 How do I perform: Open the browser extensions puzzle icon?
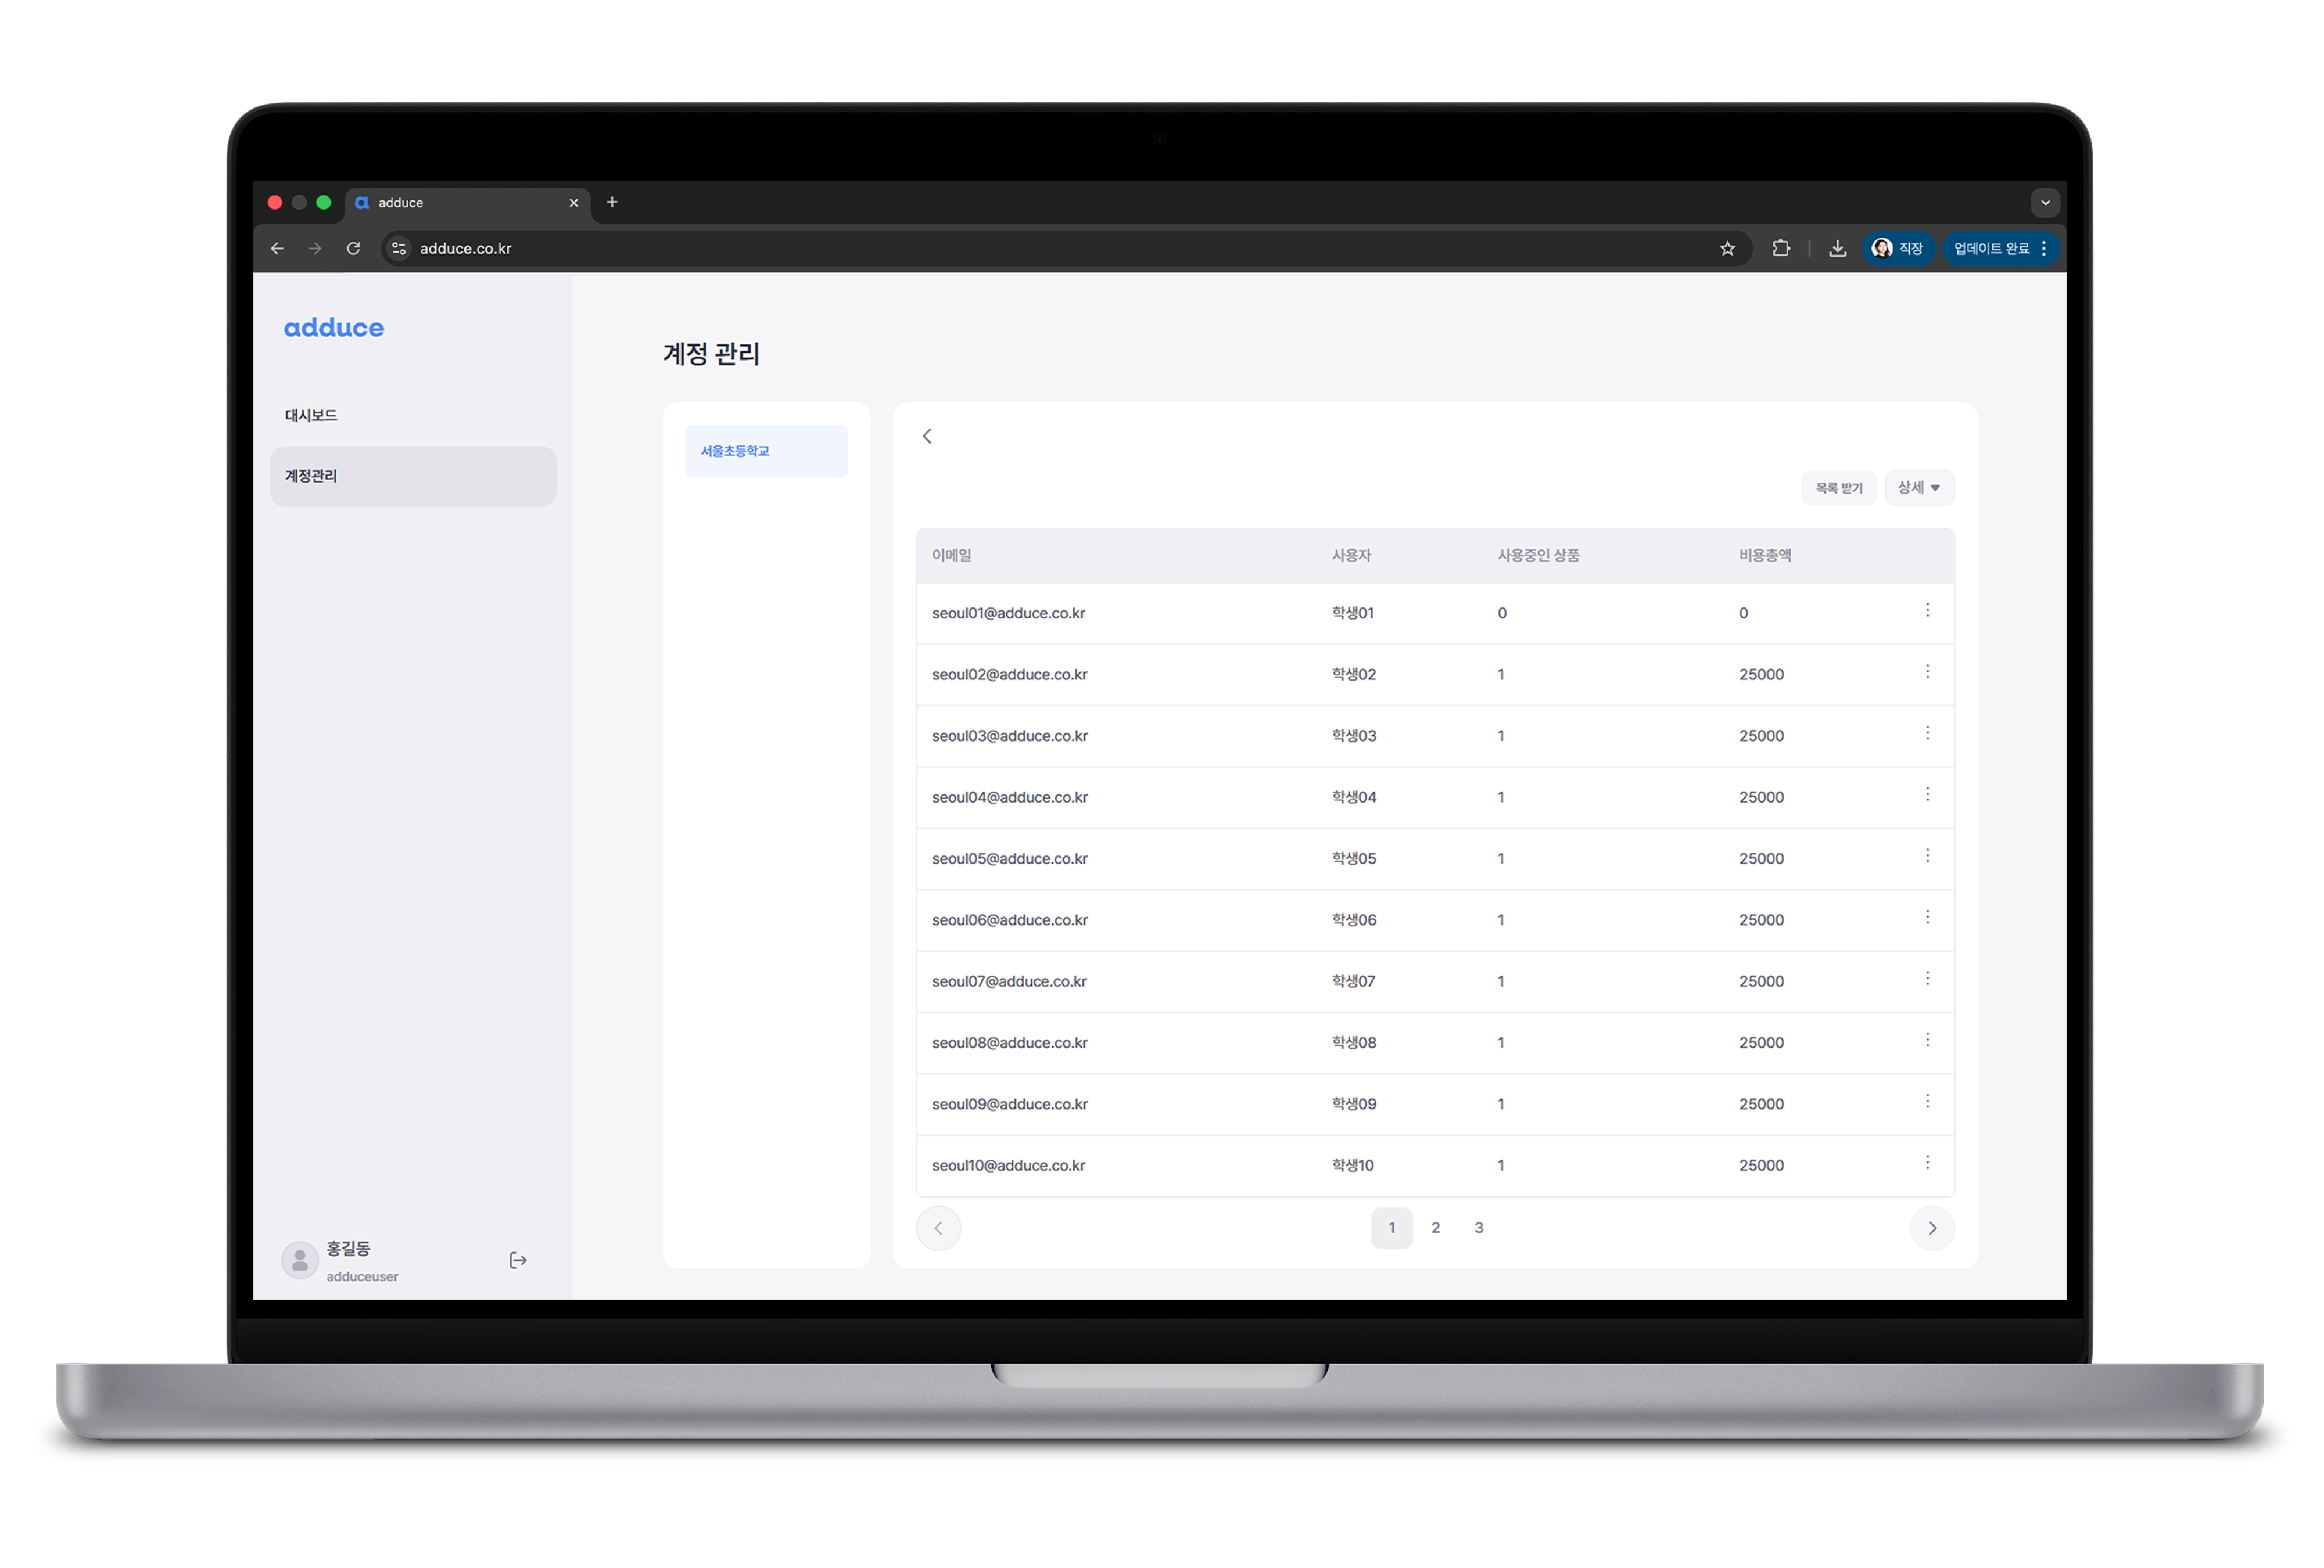[x=1781, y=249]
